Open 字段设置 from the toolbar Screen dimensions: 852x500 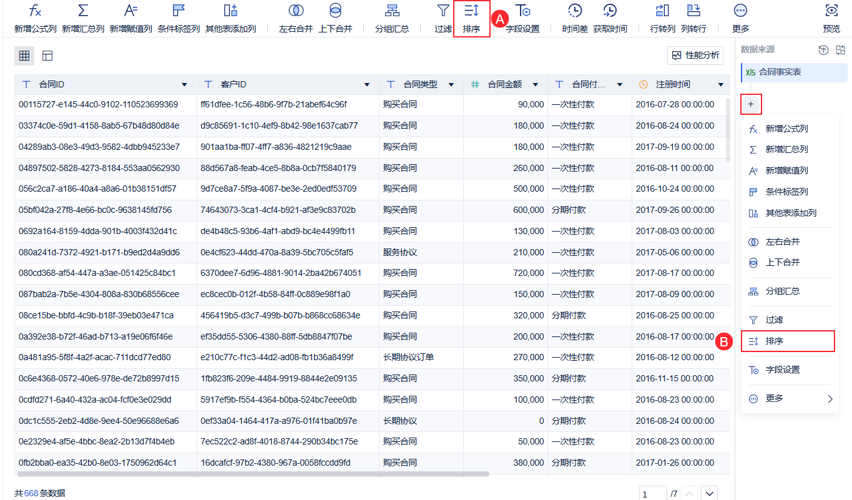coord(522,18)
